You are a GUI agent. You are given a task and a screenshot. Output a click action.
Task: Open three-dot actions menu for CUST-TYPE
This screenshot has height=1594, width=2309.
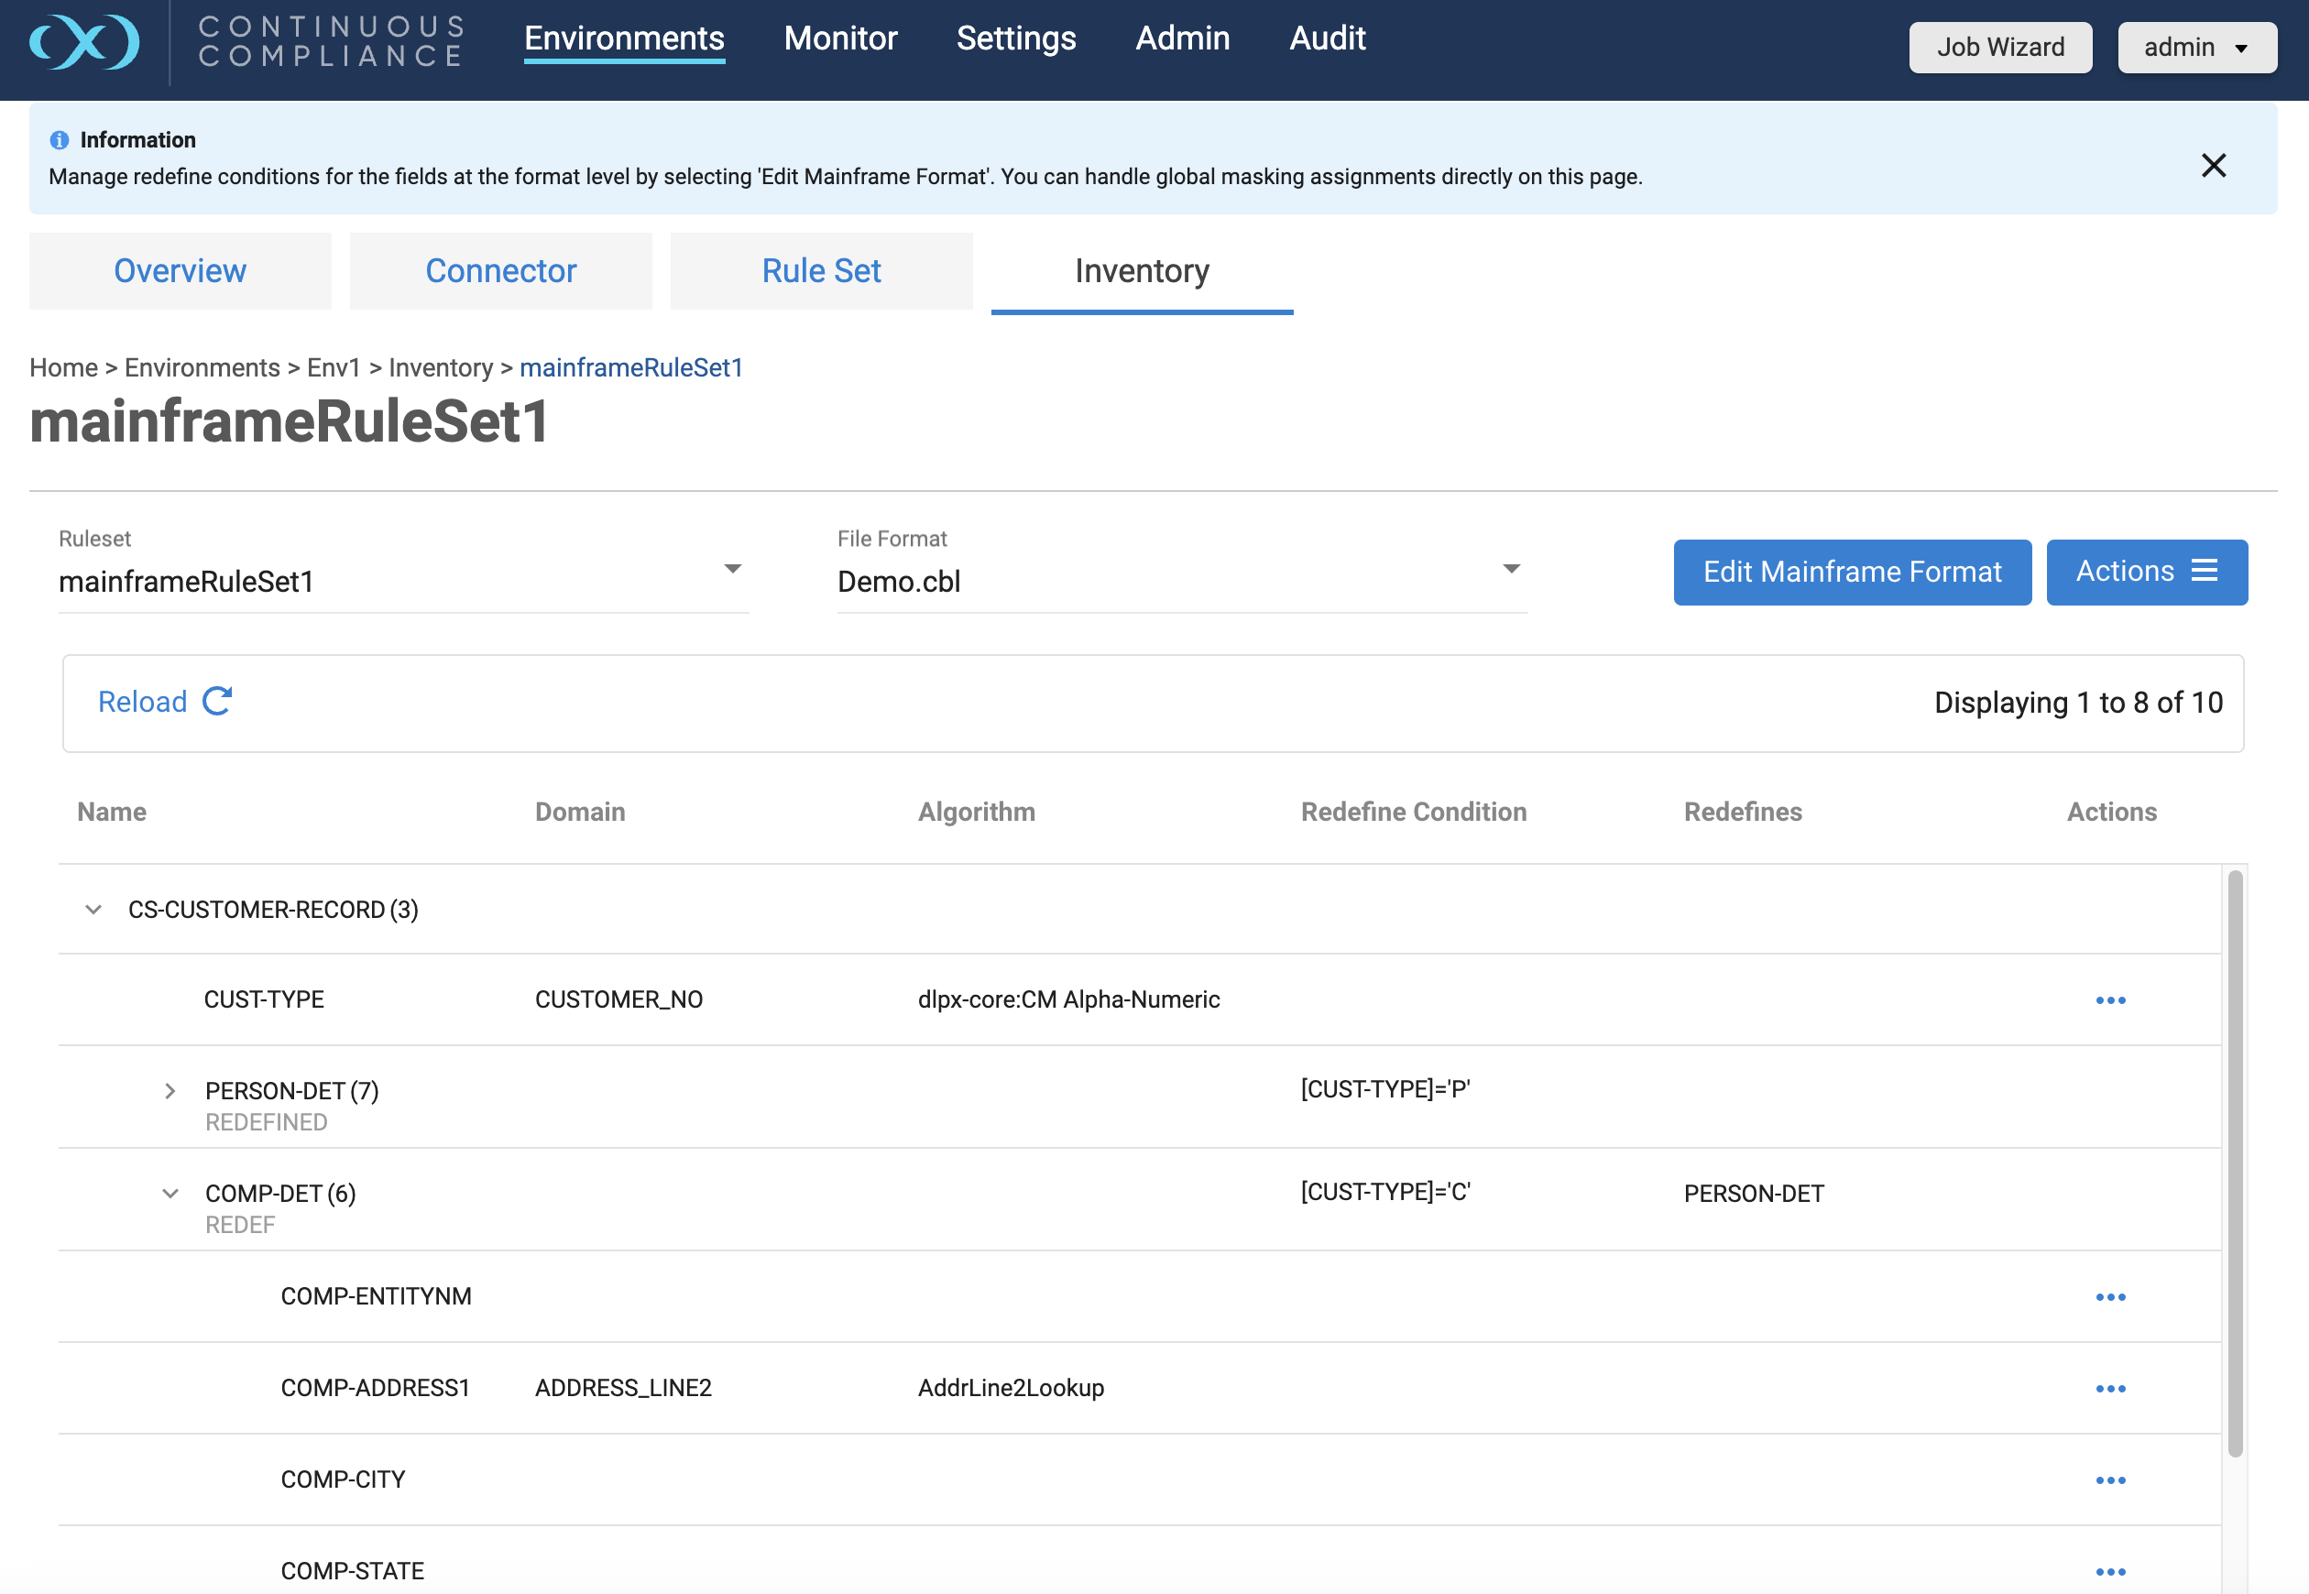click(2109, 999)
